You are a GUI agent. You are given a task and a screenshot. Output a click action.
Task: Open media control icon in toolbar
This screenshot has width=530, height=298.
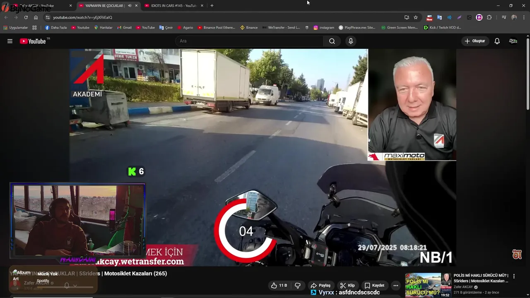pos(504,17)
